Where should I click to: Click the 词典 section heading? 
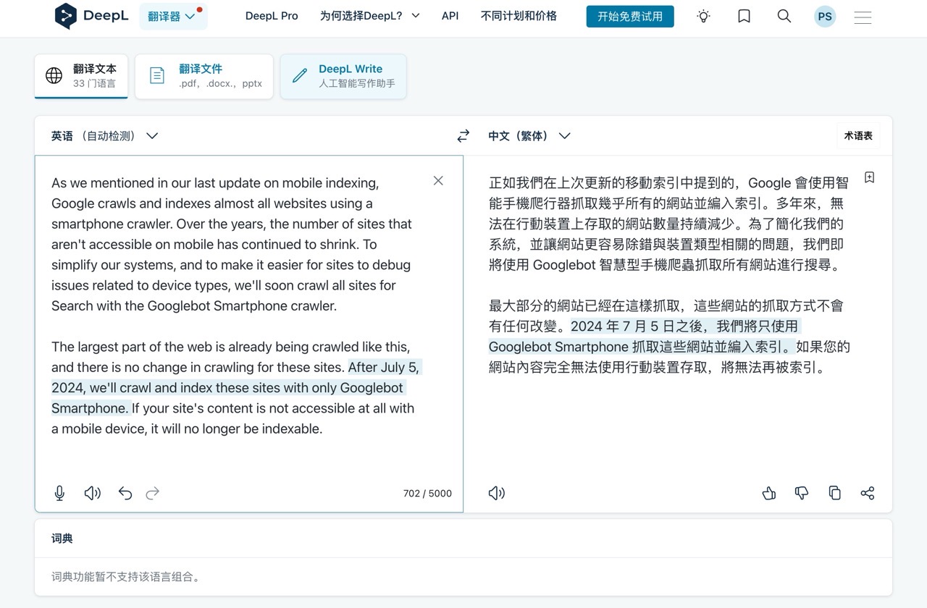62,539
